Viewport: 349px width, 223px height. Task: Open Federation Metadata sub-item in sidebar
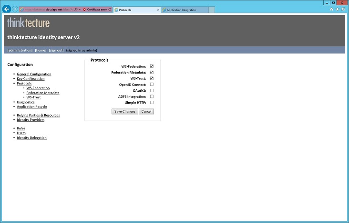click(43, 93)
